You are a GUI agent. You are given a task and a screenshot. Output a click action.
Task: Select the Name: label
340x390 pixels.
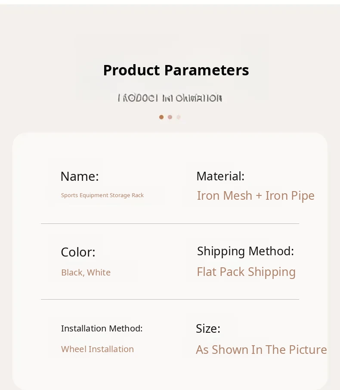click(80, 176)
